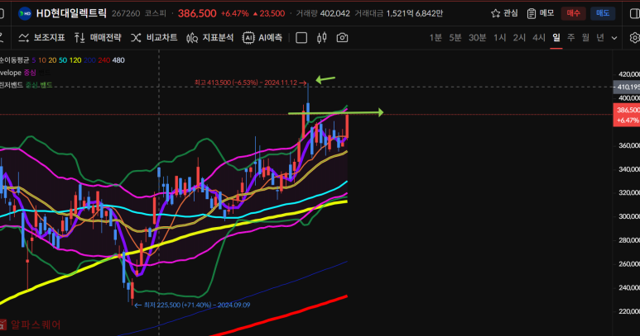
Task: Switch to 5분 timeframe
Action: coord(455,38)
